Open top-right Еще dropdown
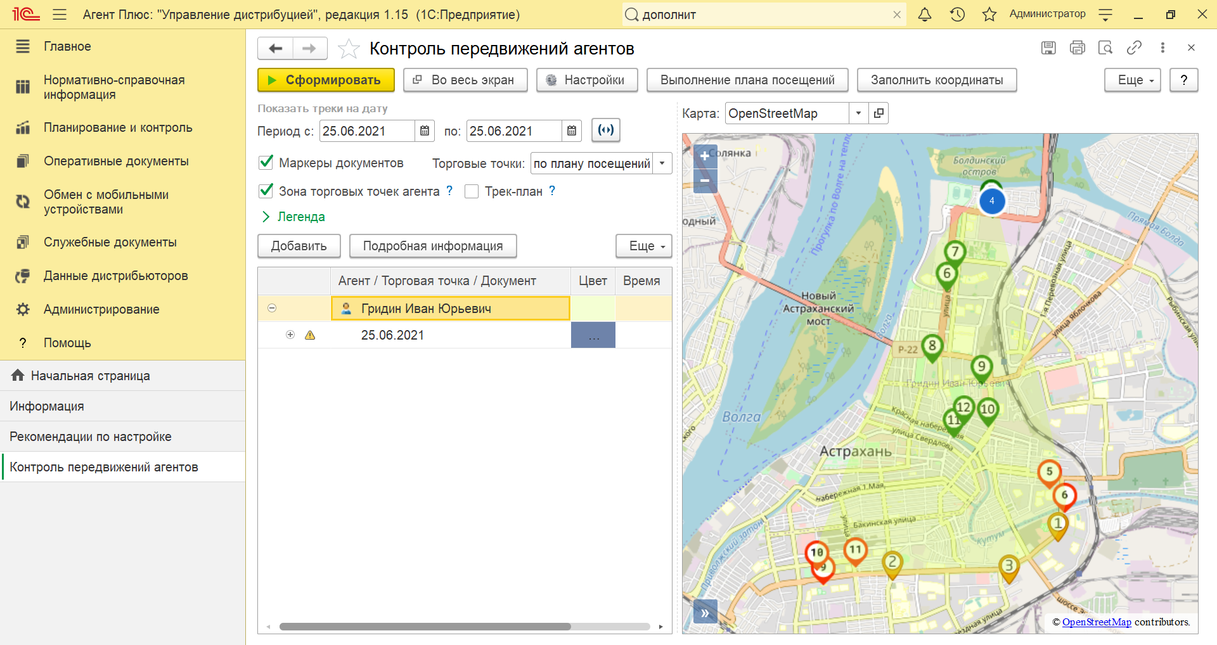The width and height of the screenshot is (1217, 645). pyautogui.click(x=1132, y=80)
